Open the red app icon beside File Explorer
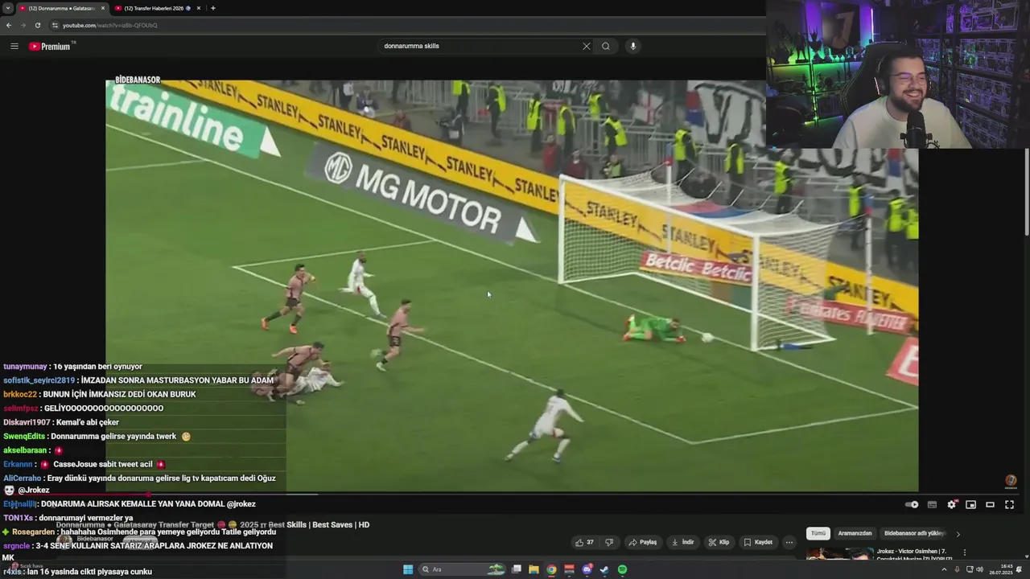The width and height of the screenshot is (1030, 579). [569, 569]
